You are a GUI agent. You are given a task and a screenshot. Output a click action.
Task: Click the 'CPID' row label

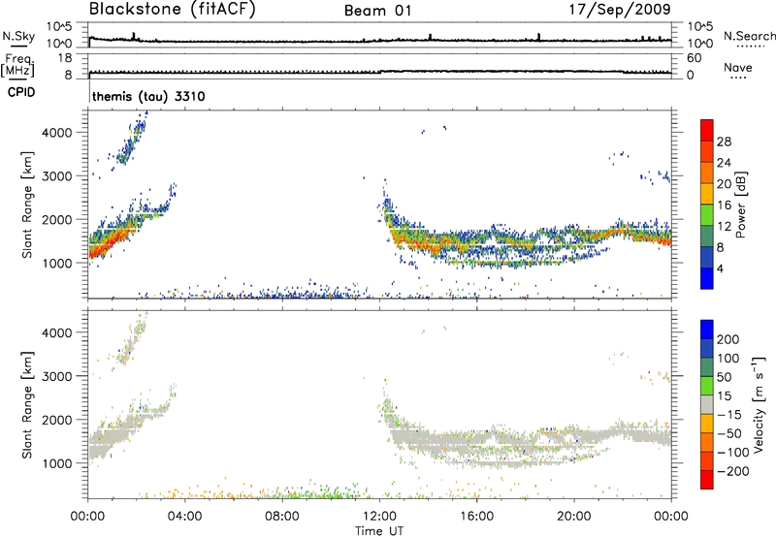point(21,92)
